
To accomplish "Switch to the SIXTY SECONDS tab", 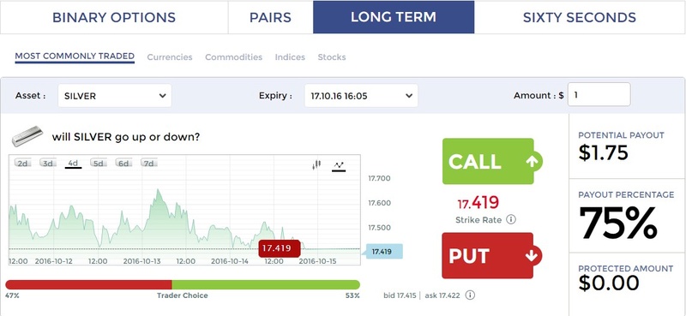I will pos(580,17).
